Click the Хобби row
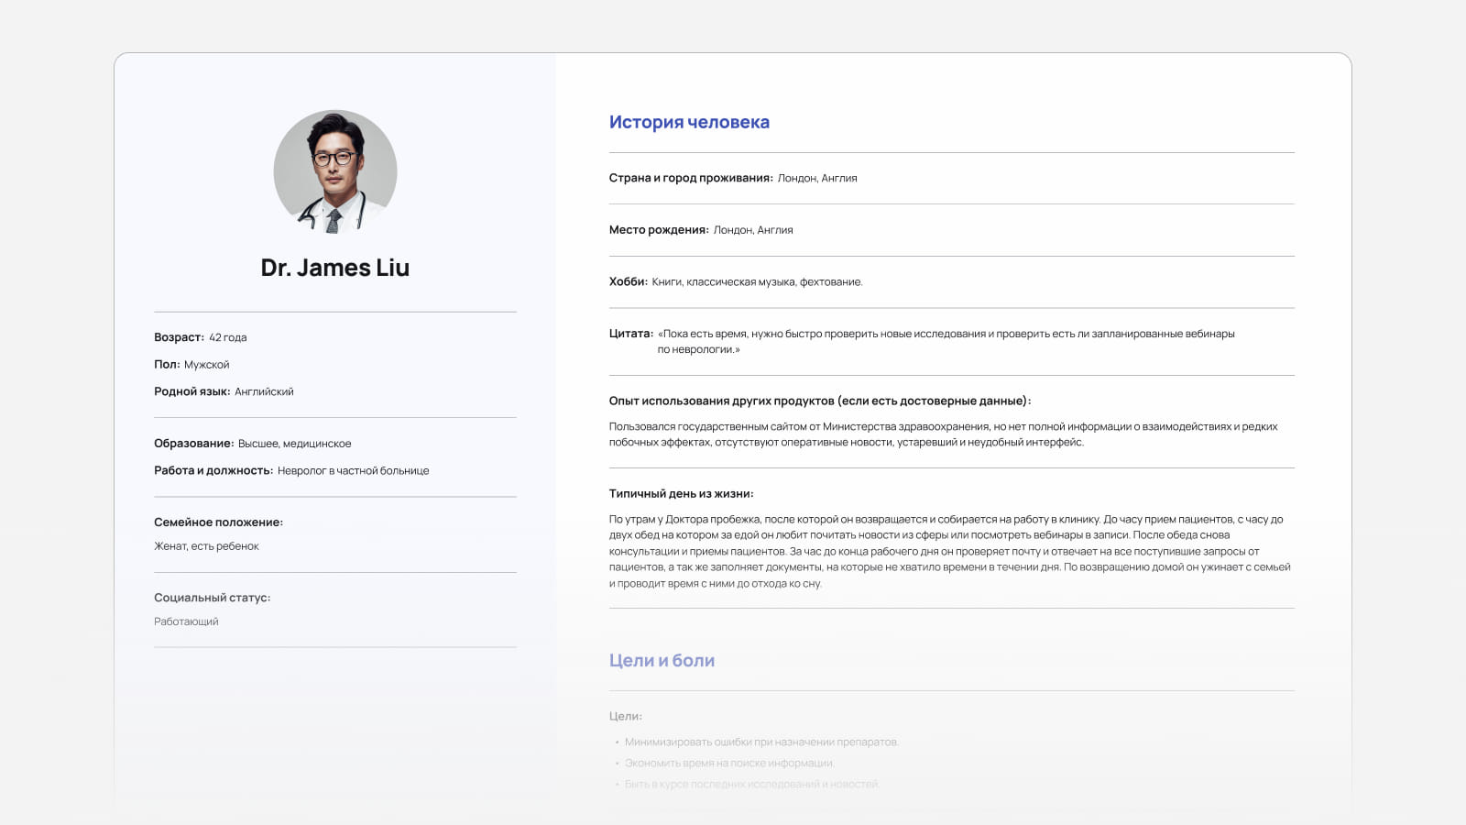The image size is (1466, 825). tap(733, 282)
